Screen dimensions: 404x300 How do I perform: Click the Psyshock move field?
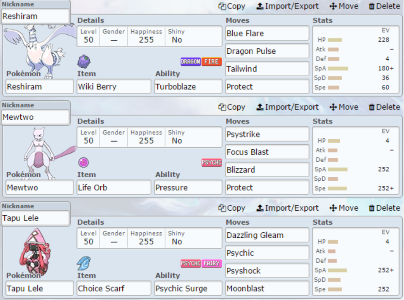tap(267, 271)
